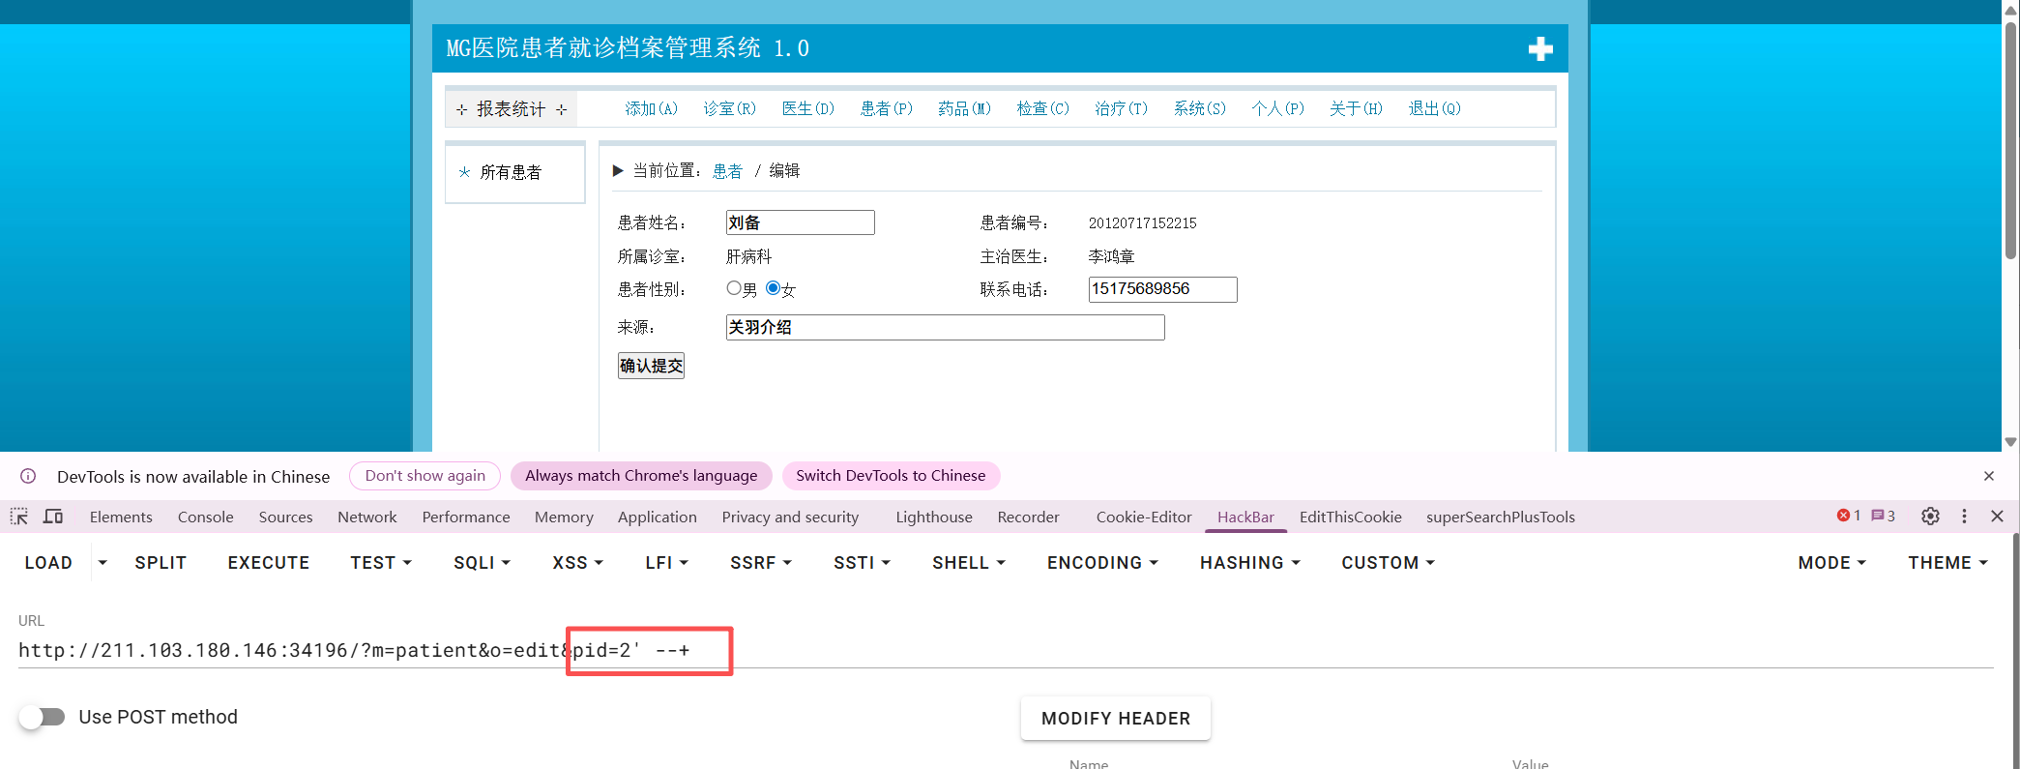This screenshot has width=2020, height=769.
Task: Click the issues count flag icon
Action: [1883, 517]
